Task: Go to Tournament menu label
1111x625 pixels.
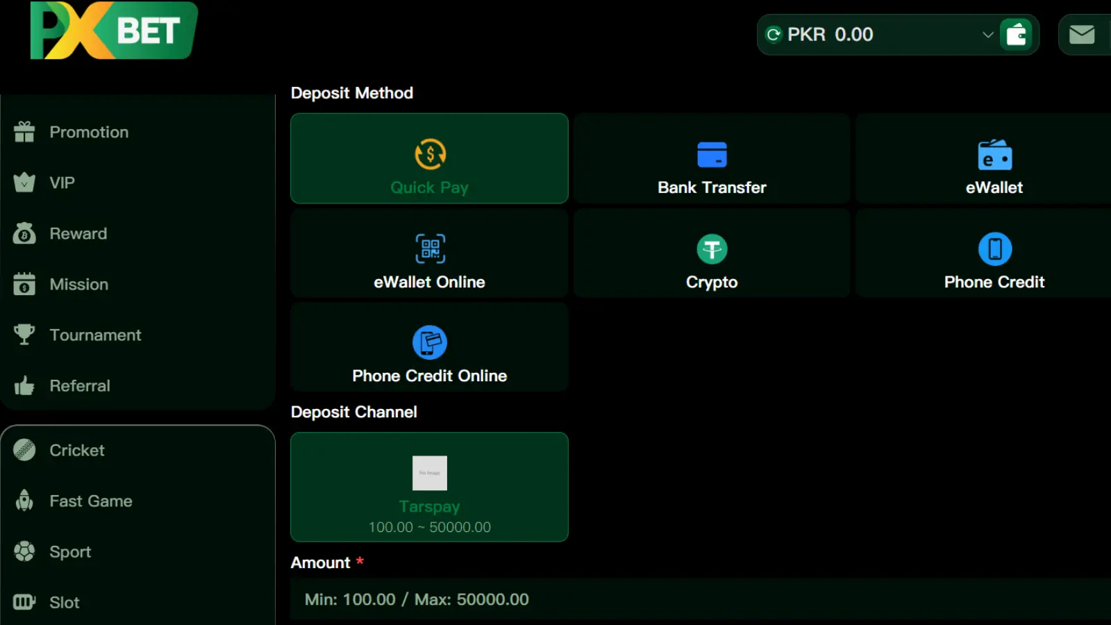Action: [x=95, y=335]
